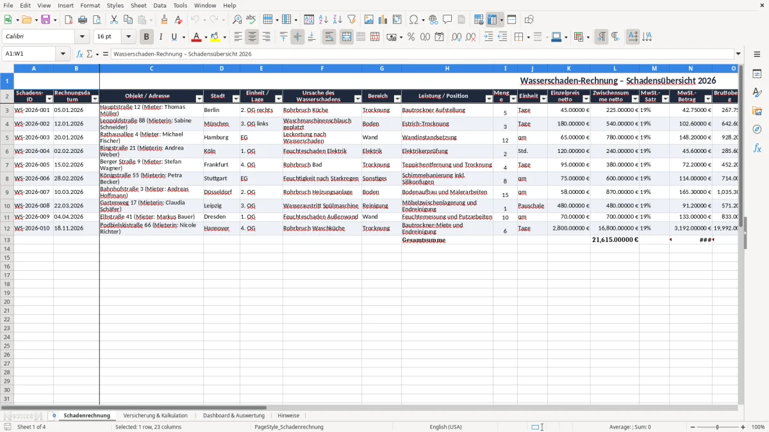This screenshot has width=769, height=432.
Task: Toggle Align Left
Action: click(238, 37)
